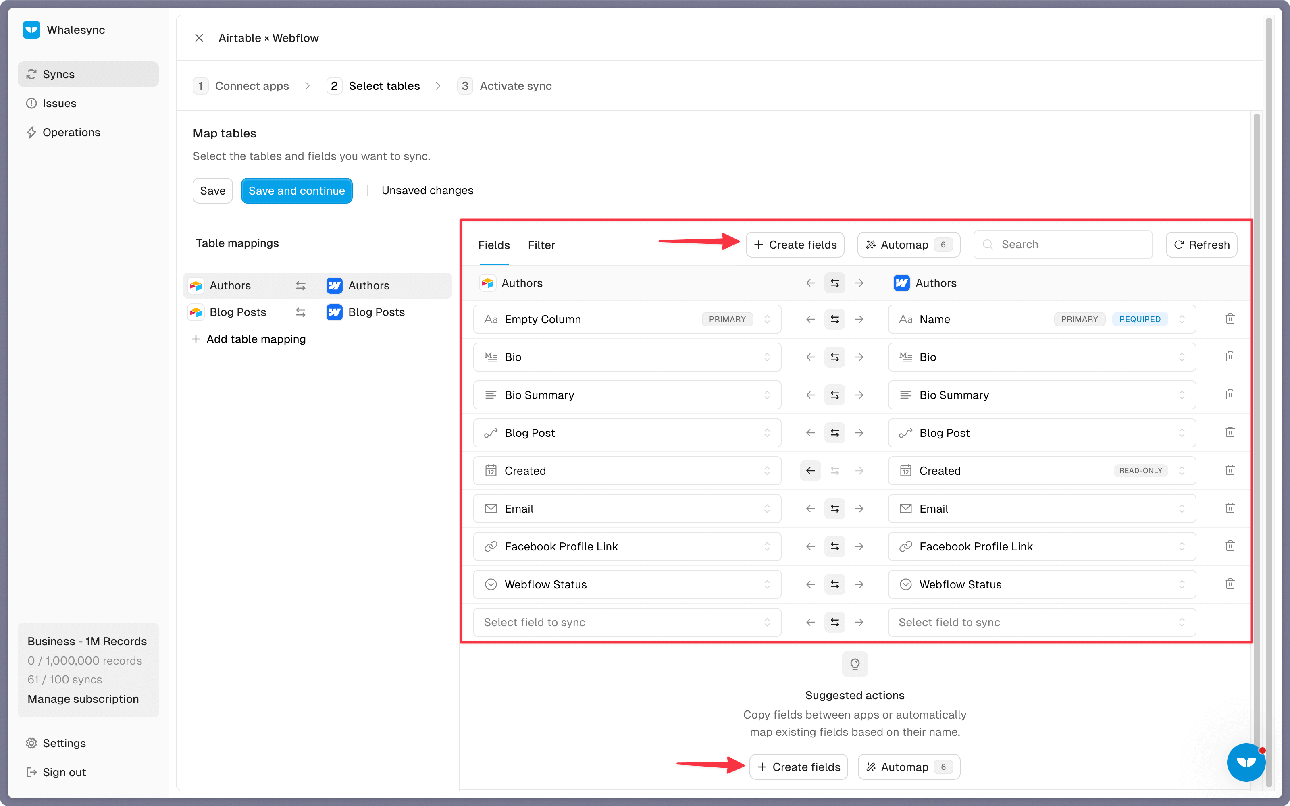This screenshot has height=806, width=1290.
Task: Set Email sync direction to right arrow
Action: [x=859, y=509]
